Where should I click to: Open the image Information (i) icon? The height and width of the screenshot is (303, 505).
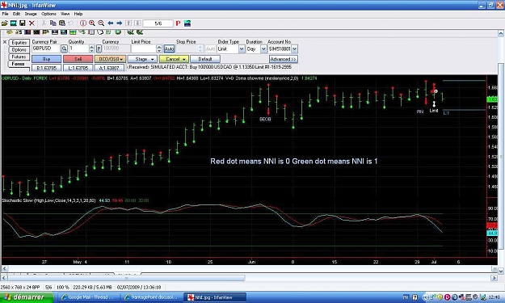tap(83, 23)
